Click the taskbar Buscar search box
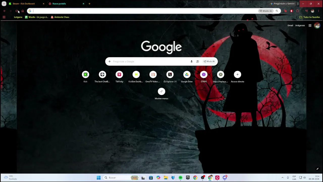Screen dimensions: 323x182 121,178
